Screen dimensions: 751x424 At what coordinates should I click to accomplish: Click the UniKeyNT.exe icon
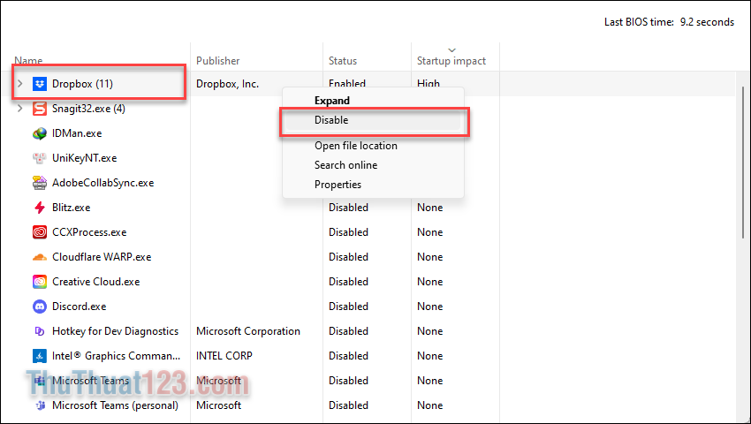tap(39, 158)
